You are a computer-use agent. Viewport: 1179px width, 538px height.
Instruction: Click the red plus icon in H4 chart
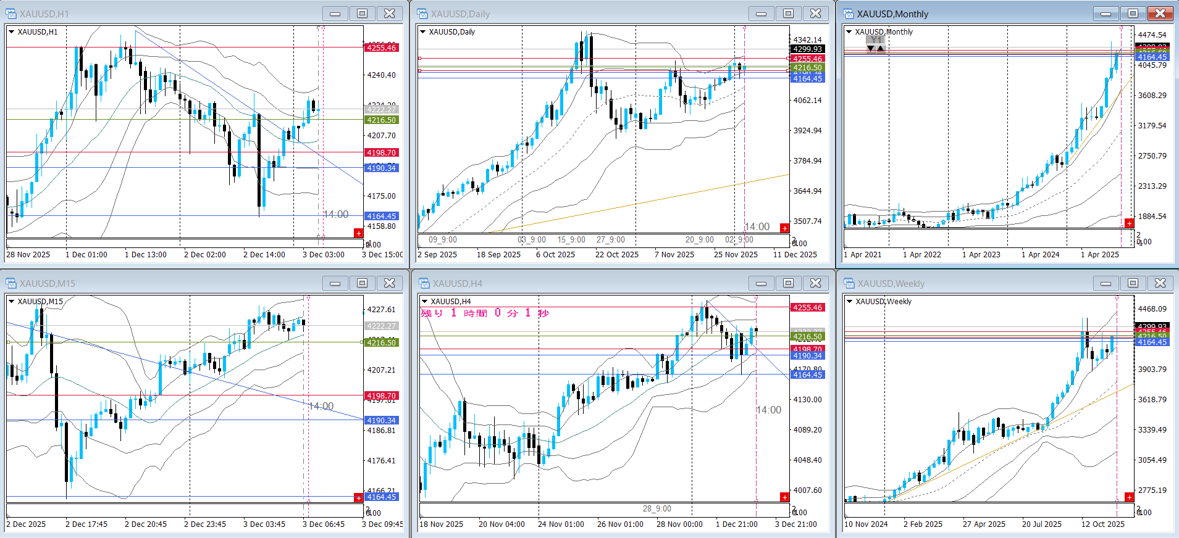tap(784, 497)
